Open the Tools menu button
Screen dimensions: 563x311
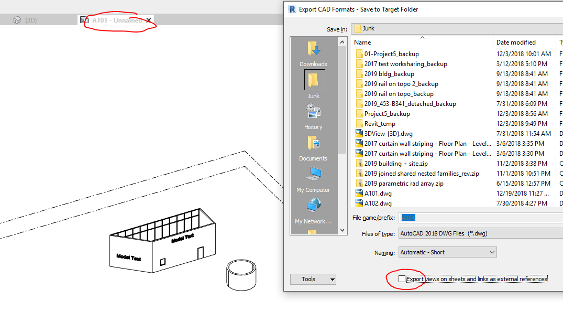(x=313, y=279)
